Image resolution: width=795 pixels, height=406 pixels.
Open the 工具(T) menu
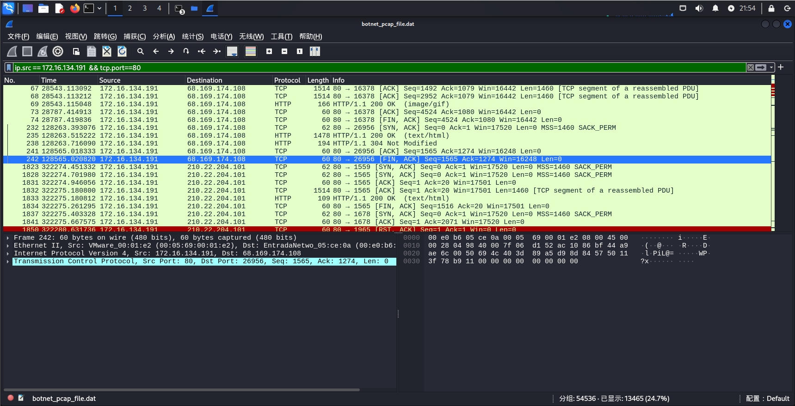pyautogui.click(x=281, y=36)
